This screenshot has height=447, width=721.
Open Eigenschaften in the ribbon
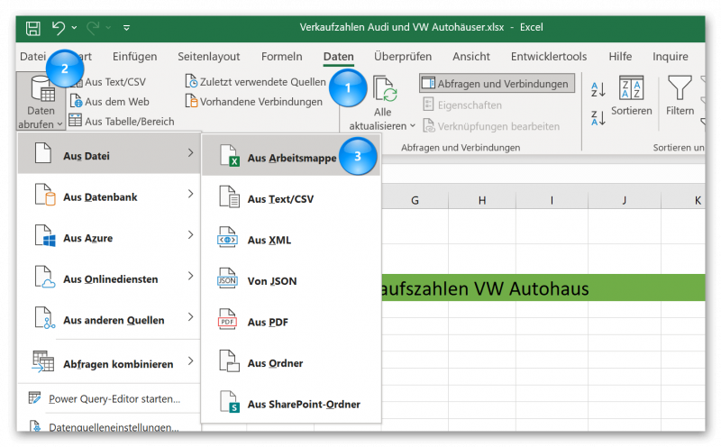462,105
